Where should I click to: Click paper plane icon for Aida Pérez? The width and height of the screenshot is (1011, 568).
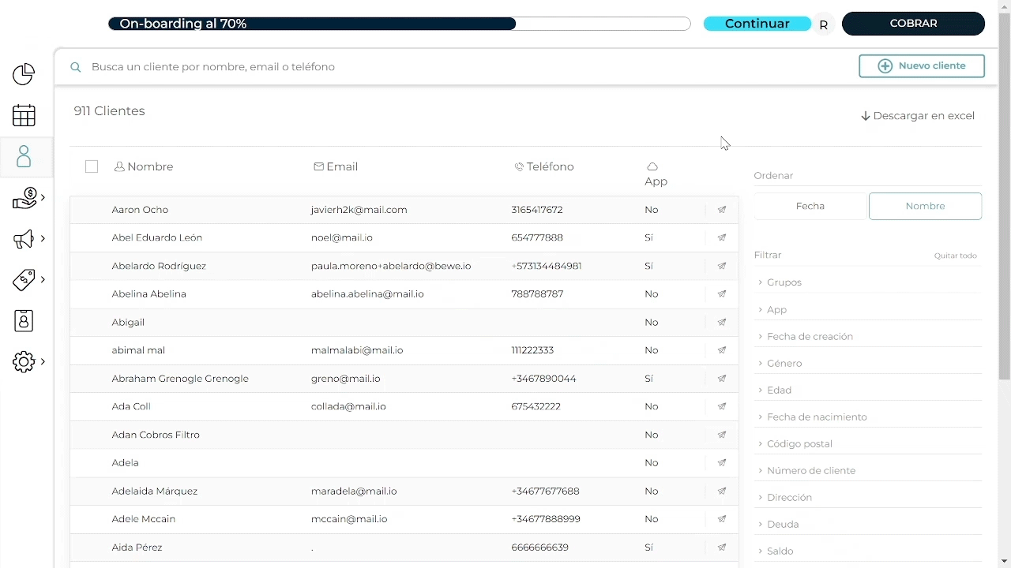[x=722, y=547]
